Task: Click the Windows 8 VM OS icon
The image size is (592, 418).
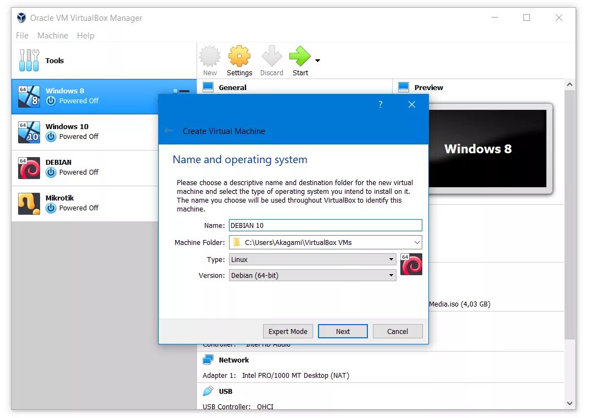Action: (x=29, y=96)
